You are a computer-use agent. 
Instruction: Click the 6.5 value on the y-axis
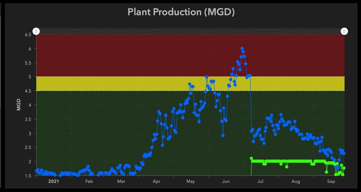pyautogui.click(x=28, y=35)
